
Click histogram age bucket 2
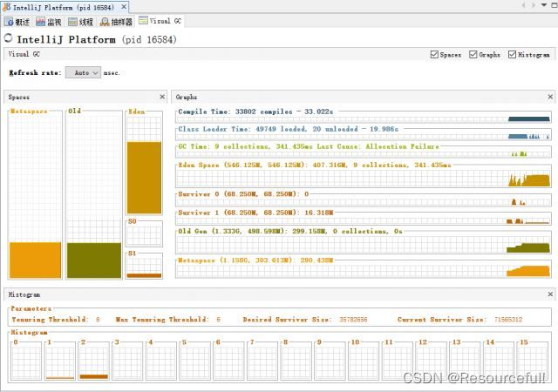94,361
